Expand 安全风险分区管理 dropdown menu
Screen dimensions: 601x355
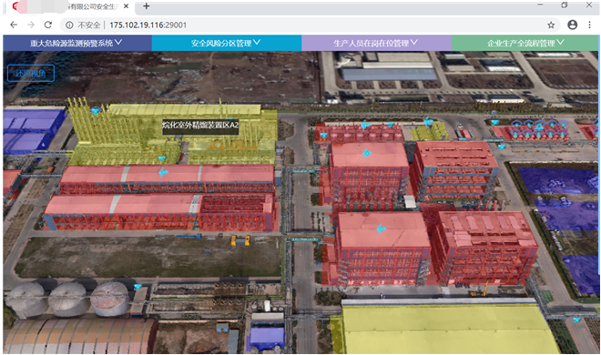tap(226, 43)
